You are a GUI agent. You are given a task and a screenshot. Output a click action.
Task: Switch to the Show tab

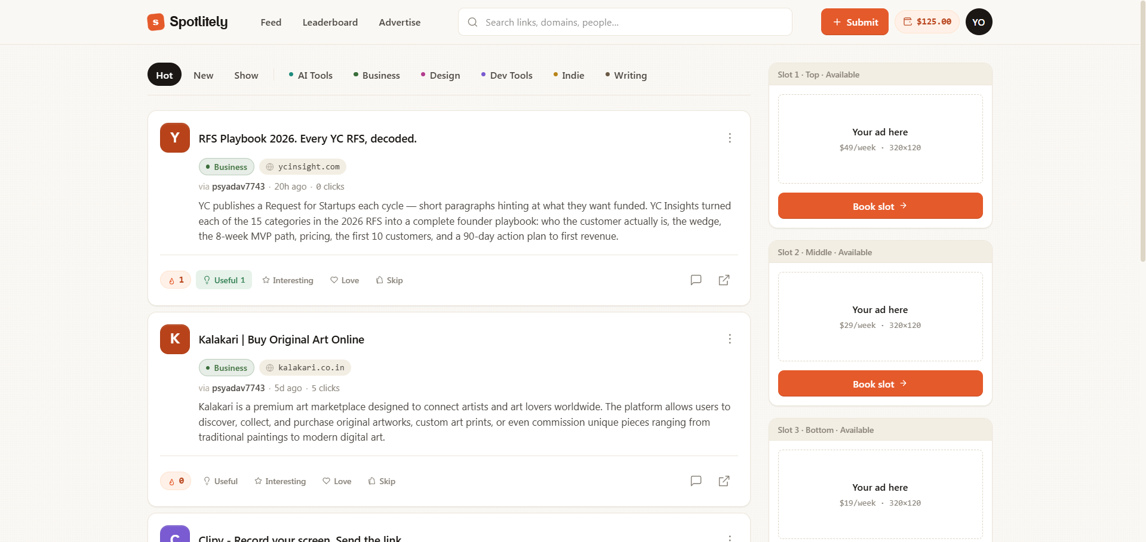[x=246, y=75]
